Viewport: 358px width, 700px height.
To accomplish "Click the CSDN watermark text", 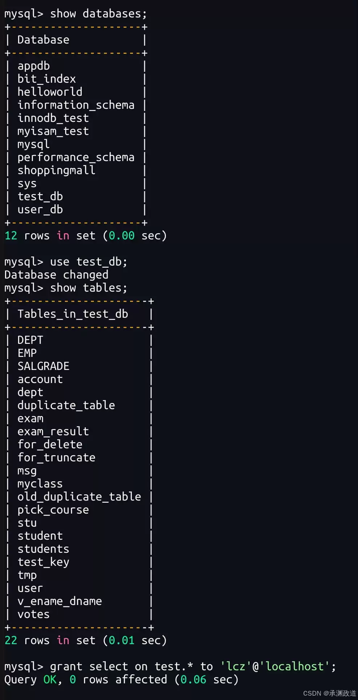I will click(330, 693).
